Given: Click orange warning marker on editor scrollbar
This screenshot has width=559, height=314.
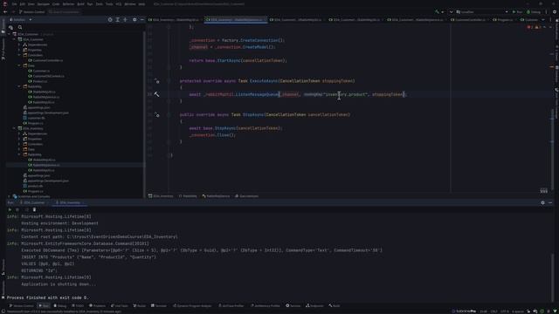Looking at the screenshot, I should [x=552, y=66].
